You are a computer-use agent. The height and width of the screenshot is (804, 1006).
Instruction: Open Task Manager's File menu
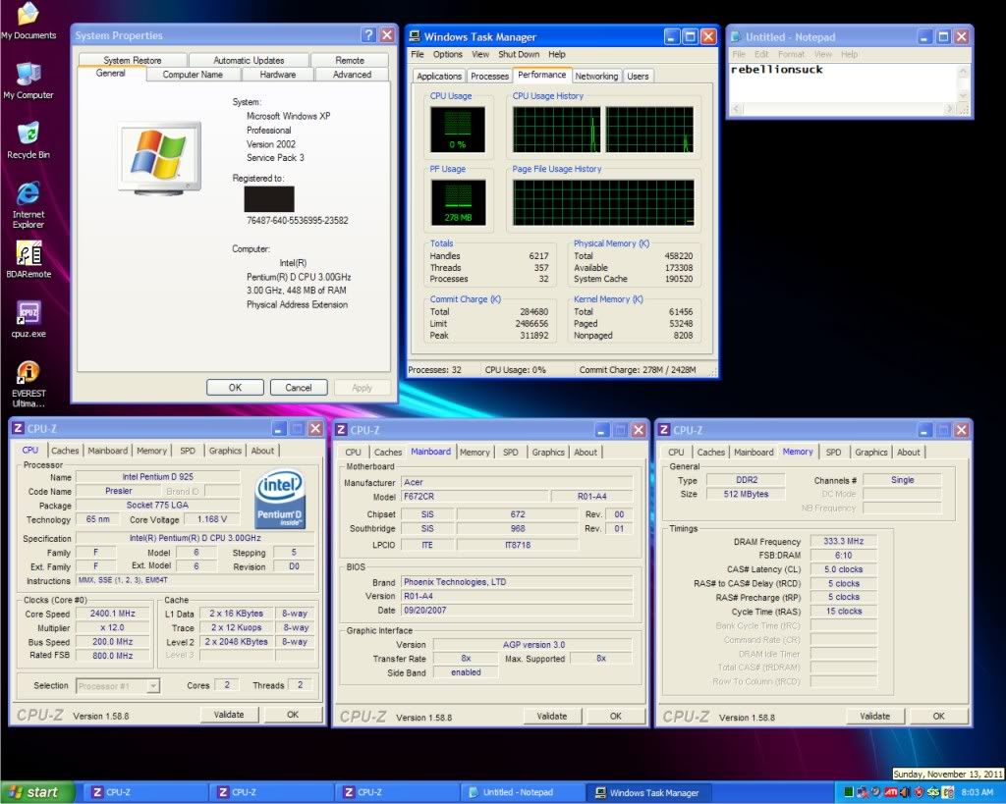[418, 55]
